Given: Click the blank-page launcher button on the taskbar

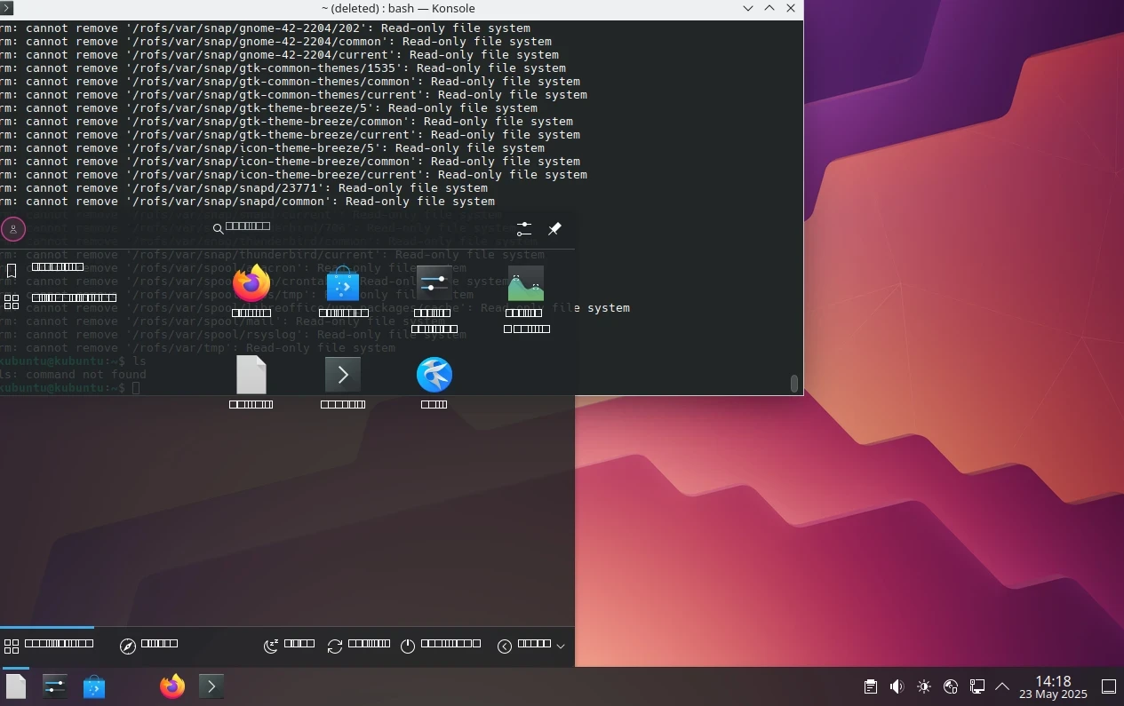Looking at the screenshot, I should (16, 686).
